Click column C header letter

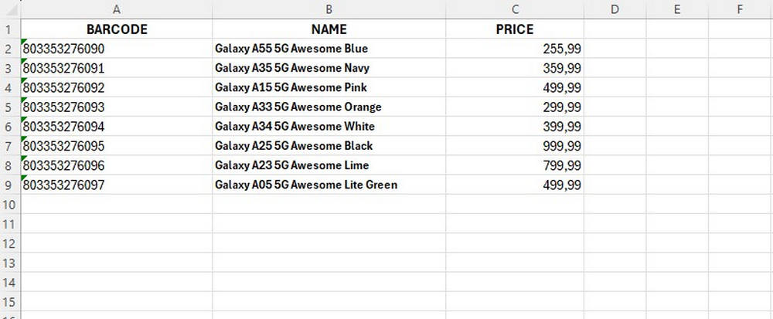[x=514, y=9]
